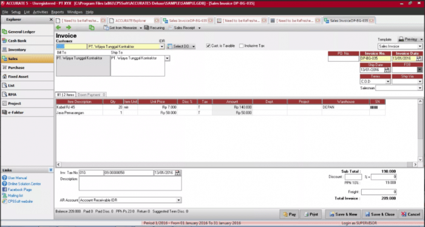Open the Salesman dropdown
Image resolution: width=425 pixels, height=227 pixels.
pyautogui.click(x=420, y=88)
